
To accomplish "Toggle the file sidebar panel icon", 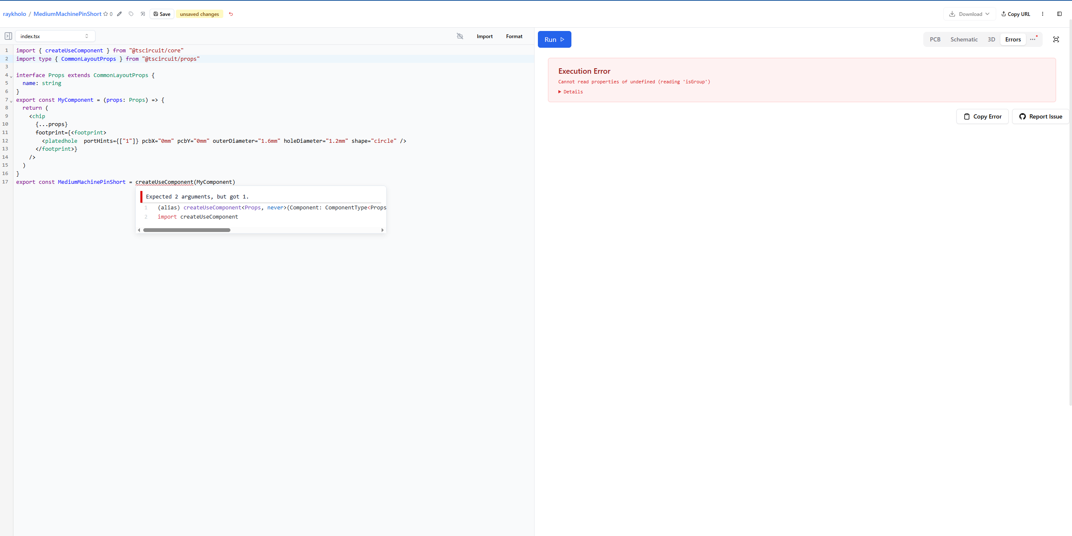I will pyautogui.click(x=8, y=36).
